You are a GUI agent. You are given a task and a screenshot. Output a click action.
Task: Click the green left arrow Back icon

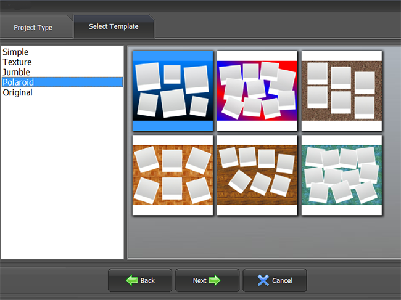132,280
